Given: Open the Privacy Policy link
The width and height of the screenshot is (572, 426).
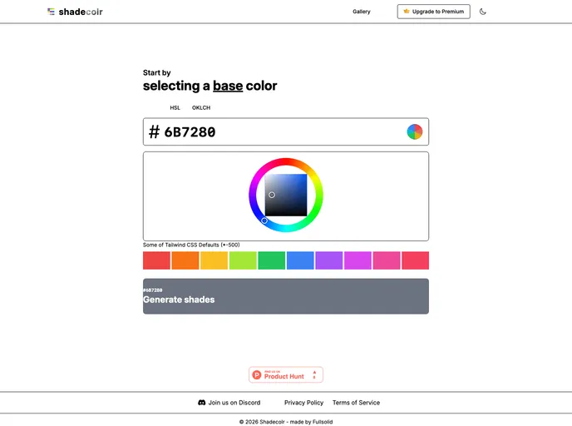Looking at the screenshot, I should (x=303, y=403).
